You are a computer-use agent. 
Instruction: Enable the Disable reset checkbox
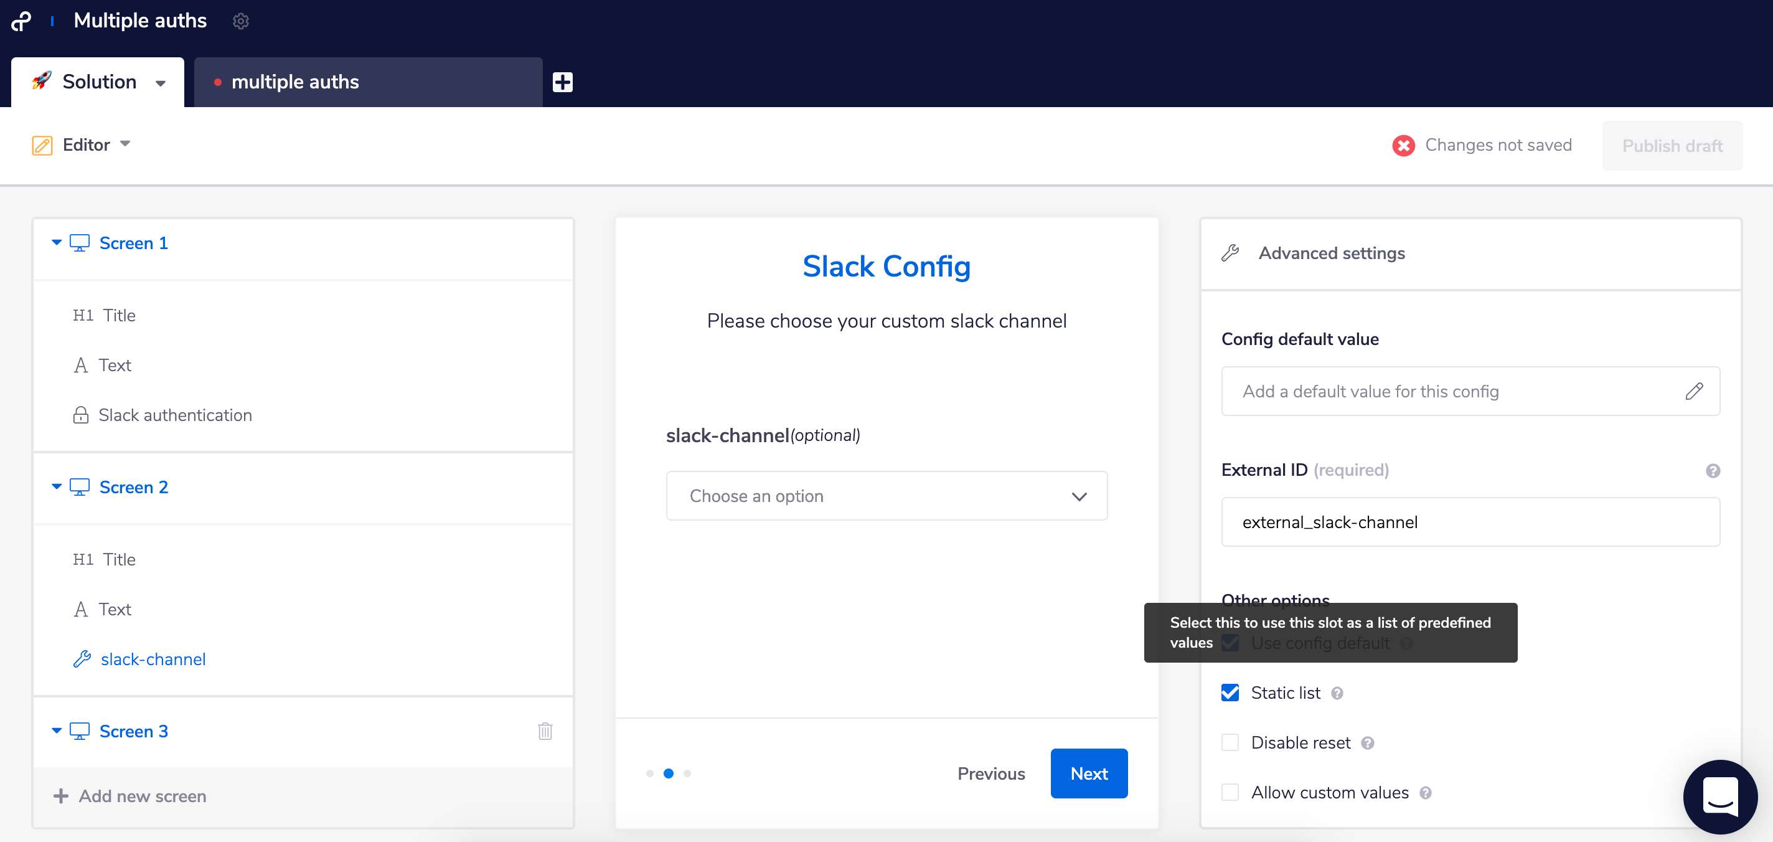pos(1230,743)
